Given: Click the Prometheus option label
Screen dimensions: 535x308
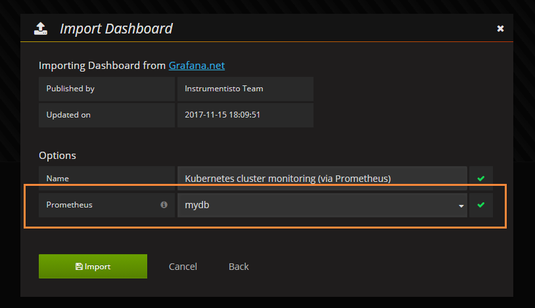Looking at the screenshot, I should click(x=69, y=205).
